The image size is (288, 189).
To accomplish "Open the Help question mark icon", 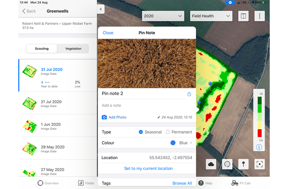I will click(201, 183).
